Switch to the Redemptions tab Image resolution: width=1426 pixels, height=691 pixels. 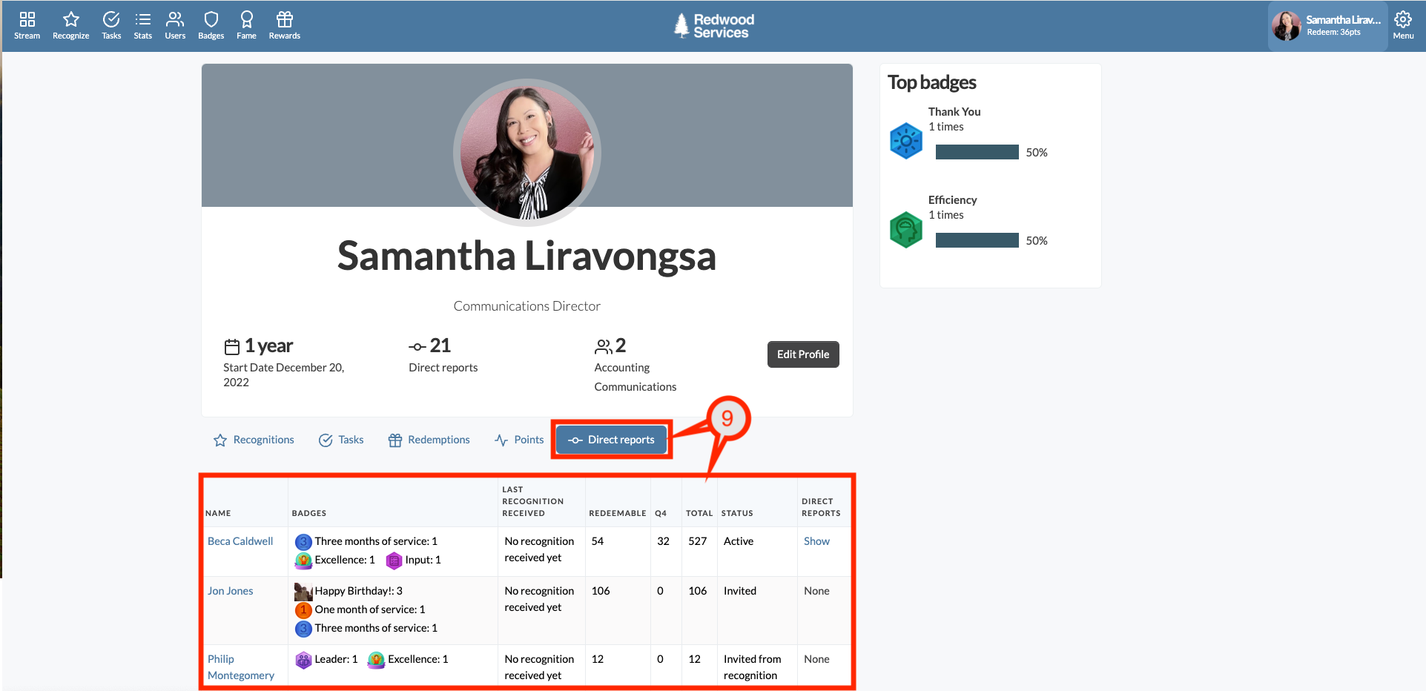click(x=429, y=440)
